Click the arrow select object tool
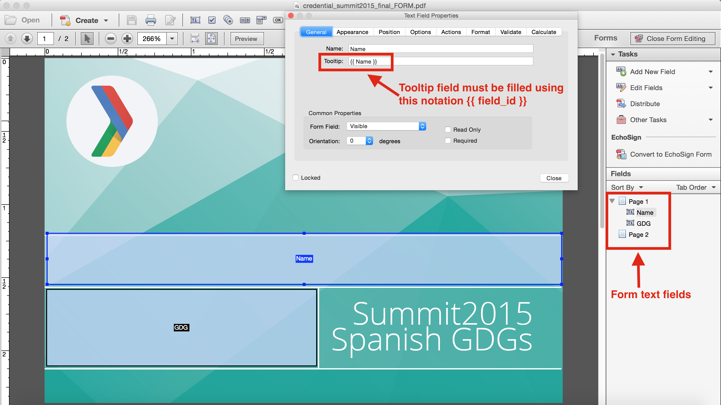This screenshot has width=721, height=405. coord(87,39)
